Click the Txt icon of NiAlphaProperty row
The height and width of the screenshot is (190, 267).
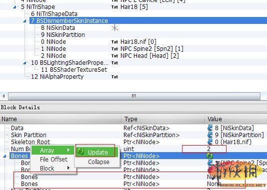coord(114,77)
